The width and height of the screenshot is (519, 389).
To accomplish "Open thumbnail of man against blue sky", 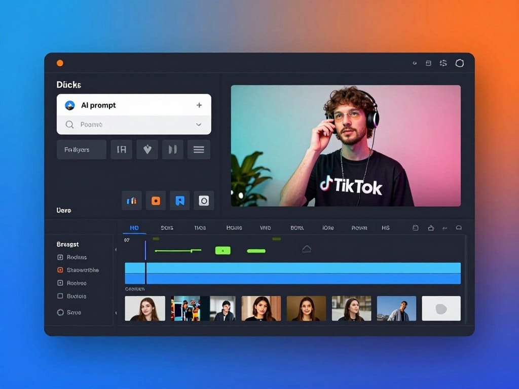I will pyautogui.click(x=396, y=308).
